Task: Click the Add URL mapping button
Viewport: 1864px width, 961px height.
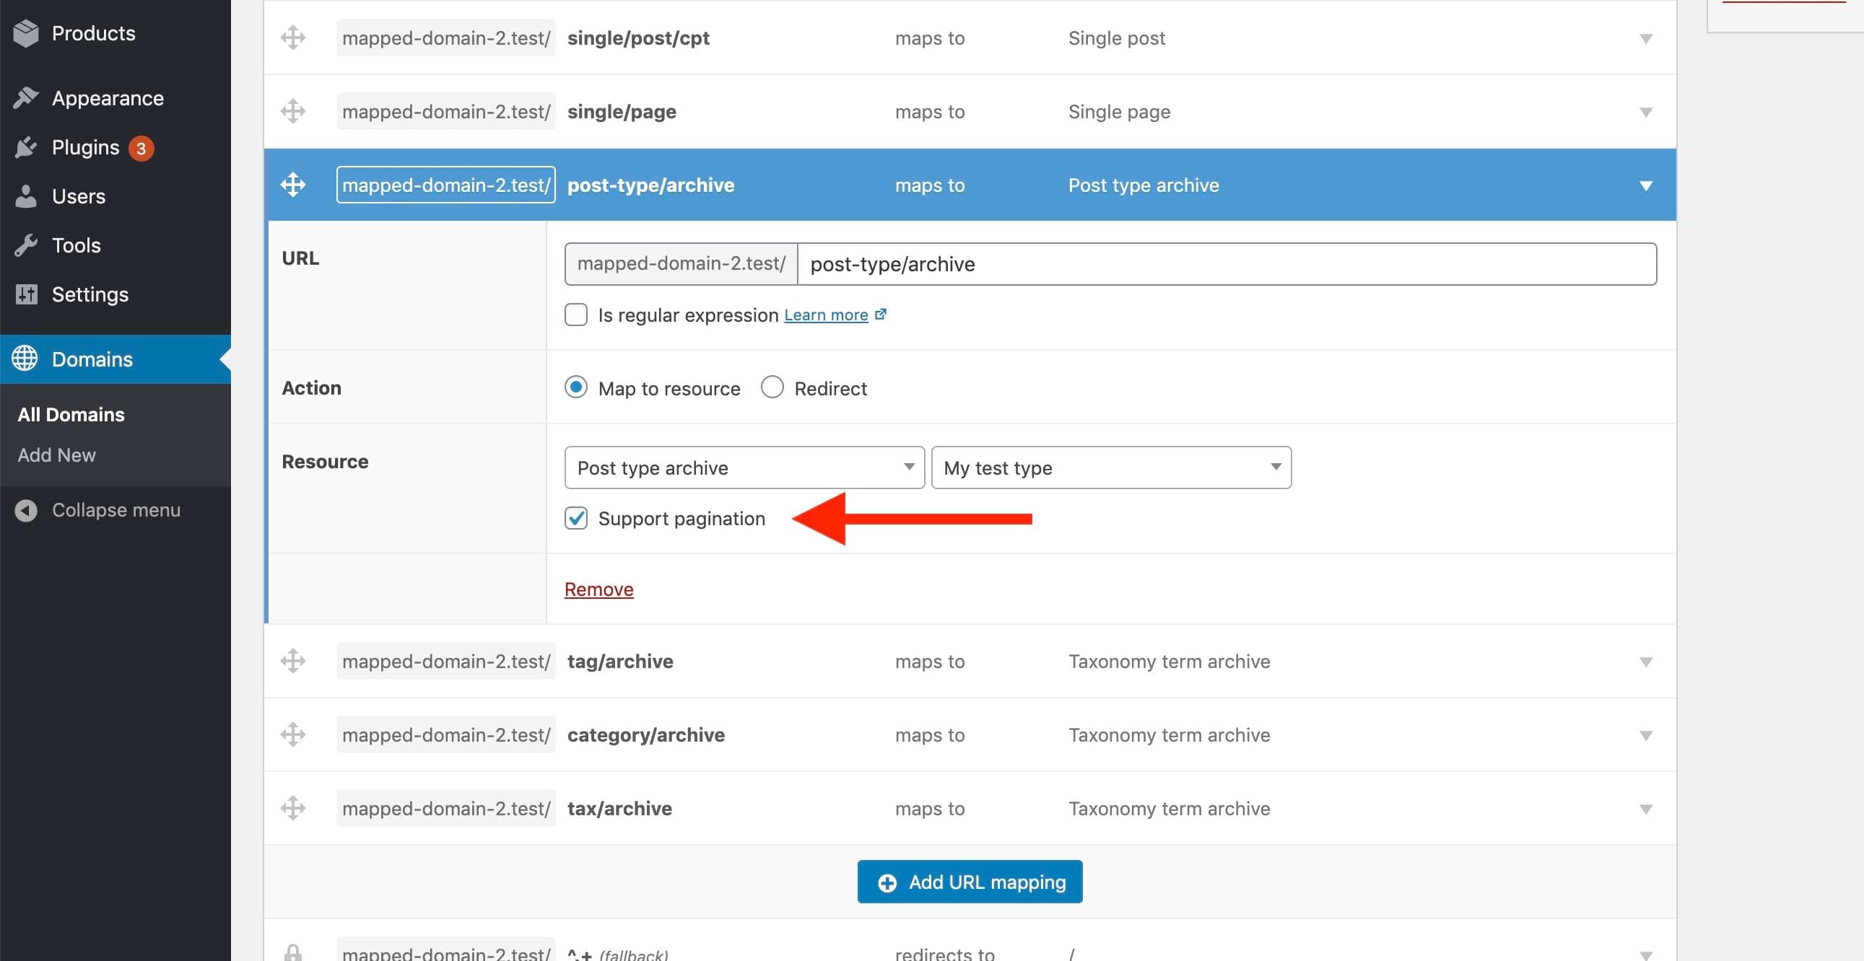Action: coord(970,882)
